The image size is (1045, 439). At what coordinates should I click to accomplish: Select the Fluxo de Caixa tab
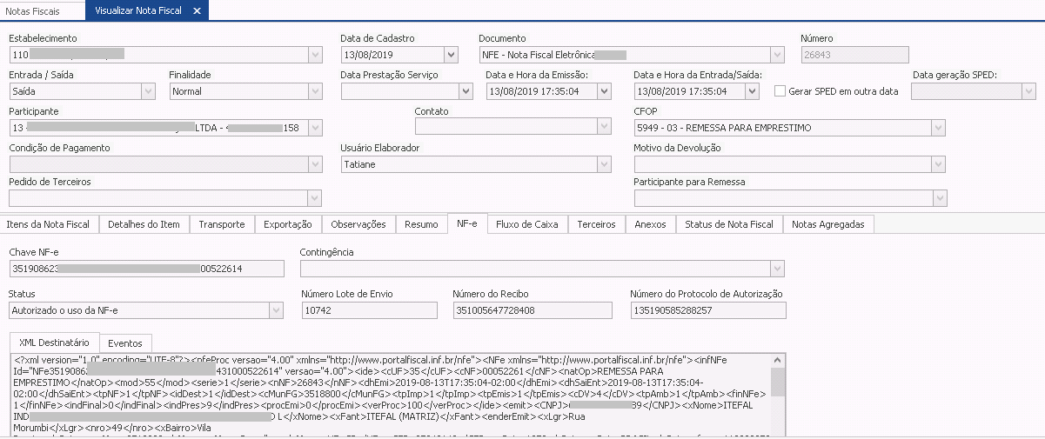(x=526, y=224)
